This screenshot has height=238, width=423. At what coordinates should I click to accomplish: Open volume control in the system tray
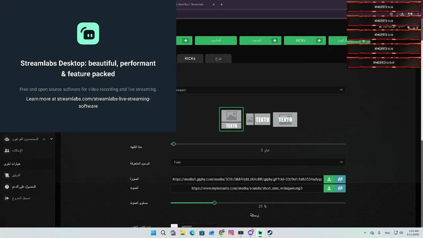[401, 233]
